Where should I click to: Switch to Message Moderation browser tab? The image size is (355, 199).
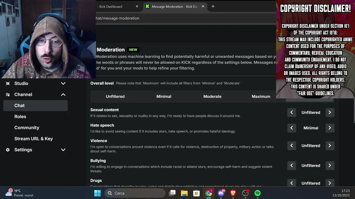[175, 6]
